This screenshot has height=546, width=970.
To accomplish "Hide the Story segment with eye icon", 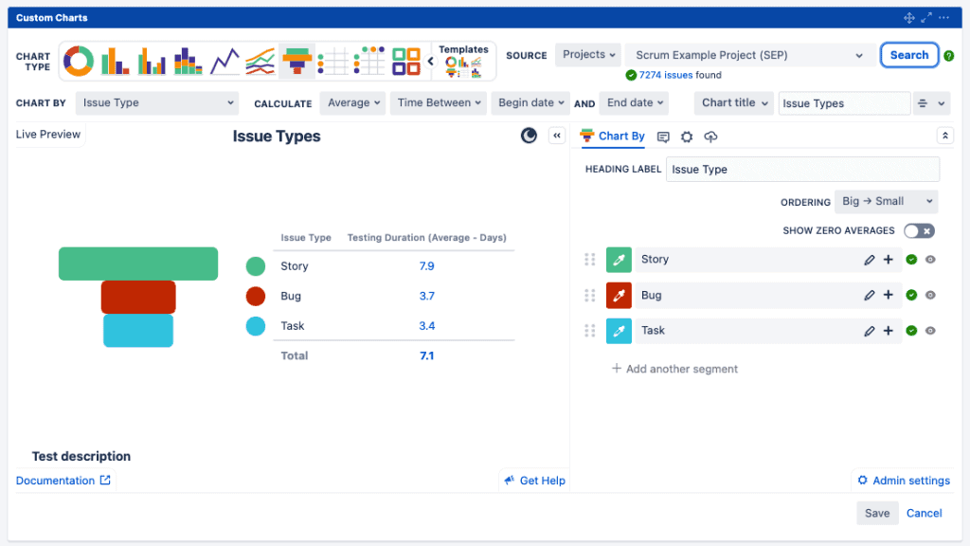I will (930, 260).
